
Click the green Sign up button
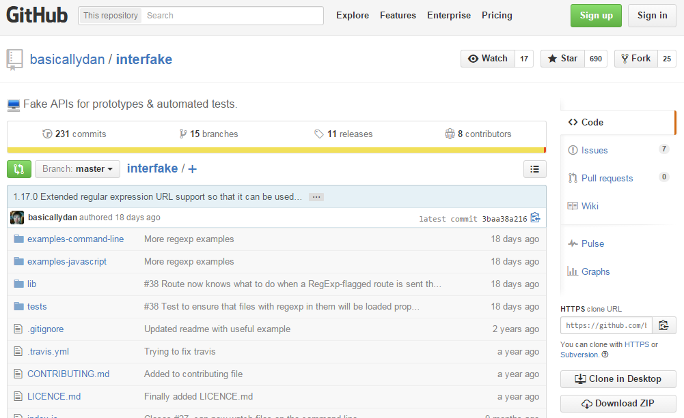tap(596, 16)
